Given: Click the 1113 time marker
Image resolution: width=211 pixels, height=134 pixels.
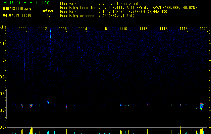Looking at the screenshot, I should pyautogui.click(x=63, y=29).
